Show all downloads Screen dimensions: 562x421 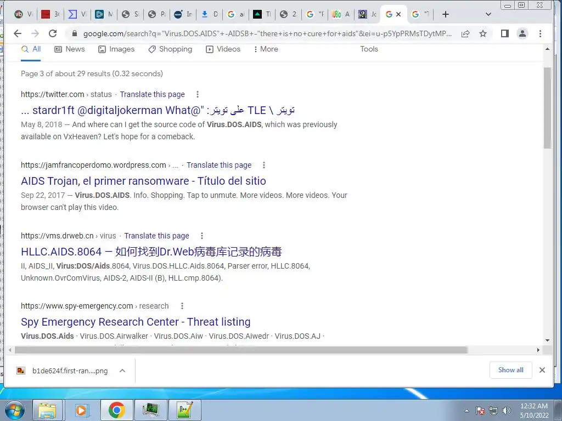510,370
